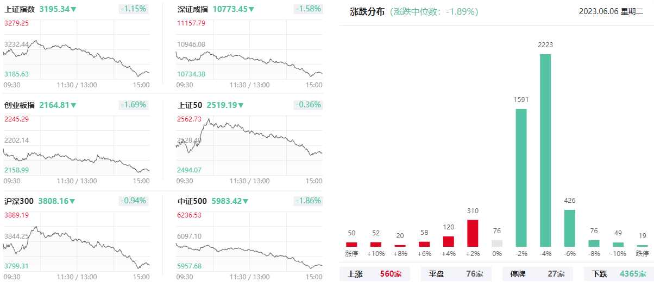
Task: Click the tallest -4% green bar
Action: pyautogui.click(x=545, y=150)
